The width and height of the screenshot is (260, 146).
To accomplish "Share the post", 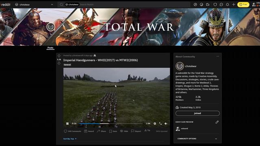I will (x=101, y=131).
